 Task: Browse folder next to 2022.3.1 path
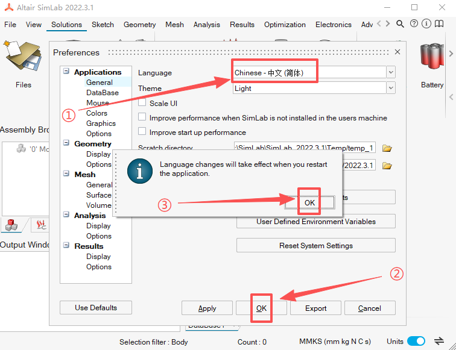(387, 166)
